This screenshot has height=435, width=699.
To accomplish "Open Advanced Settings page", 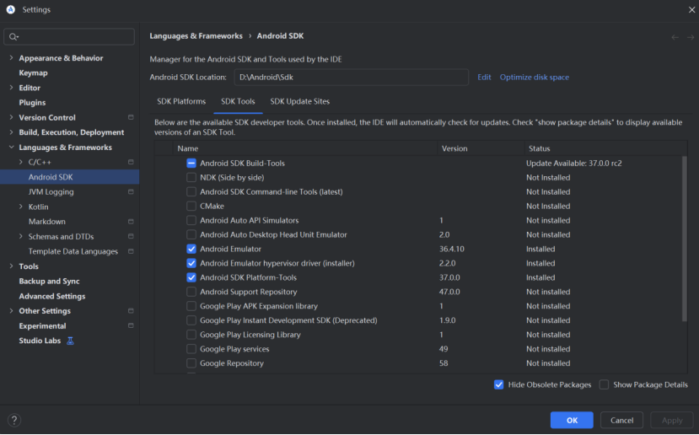I will click(x=52, y=296).
